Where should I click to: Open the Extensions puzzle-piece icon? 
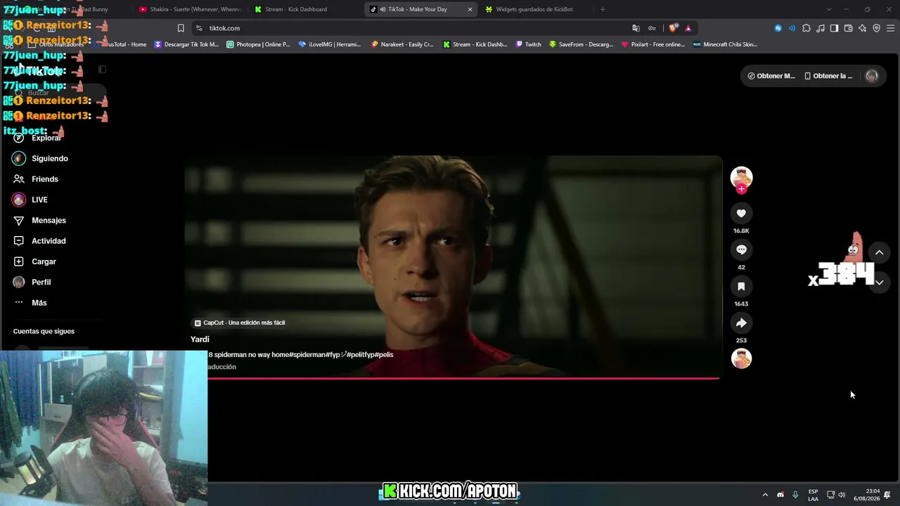point(806,28)
